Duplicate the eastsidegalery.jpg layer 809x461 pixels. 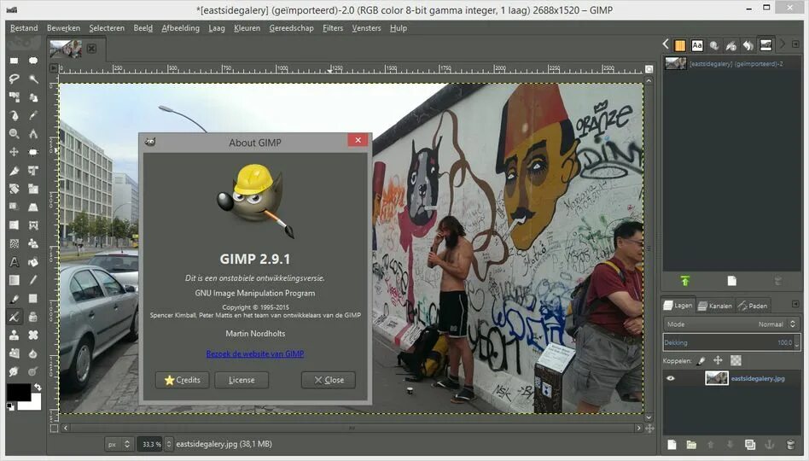[750, 445]
